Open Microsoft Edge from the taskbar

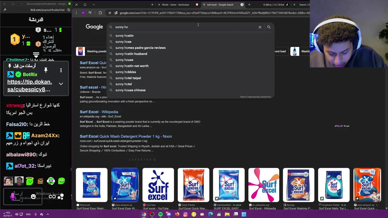coord(210,214)
